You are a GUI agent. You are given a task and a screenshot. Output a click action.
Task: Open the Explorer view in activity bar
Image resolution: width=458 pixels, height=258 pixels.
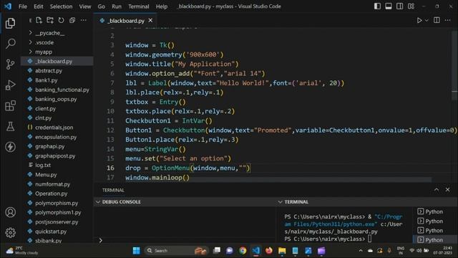click(x=10, y=23)
